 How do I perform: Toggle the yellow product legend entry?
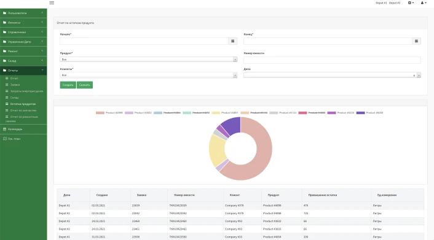225,113
